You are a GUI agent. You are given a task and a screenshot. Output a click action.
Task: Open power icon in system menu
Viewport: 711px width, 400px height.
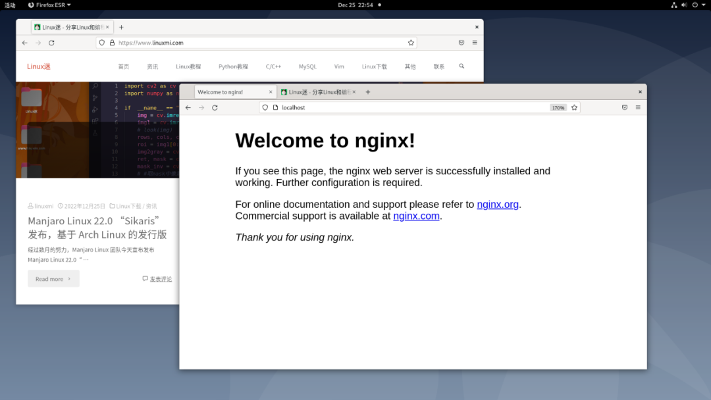coord(695,5)
